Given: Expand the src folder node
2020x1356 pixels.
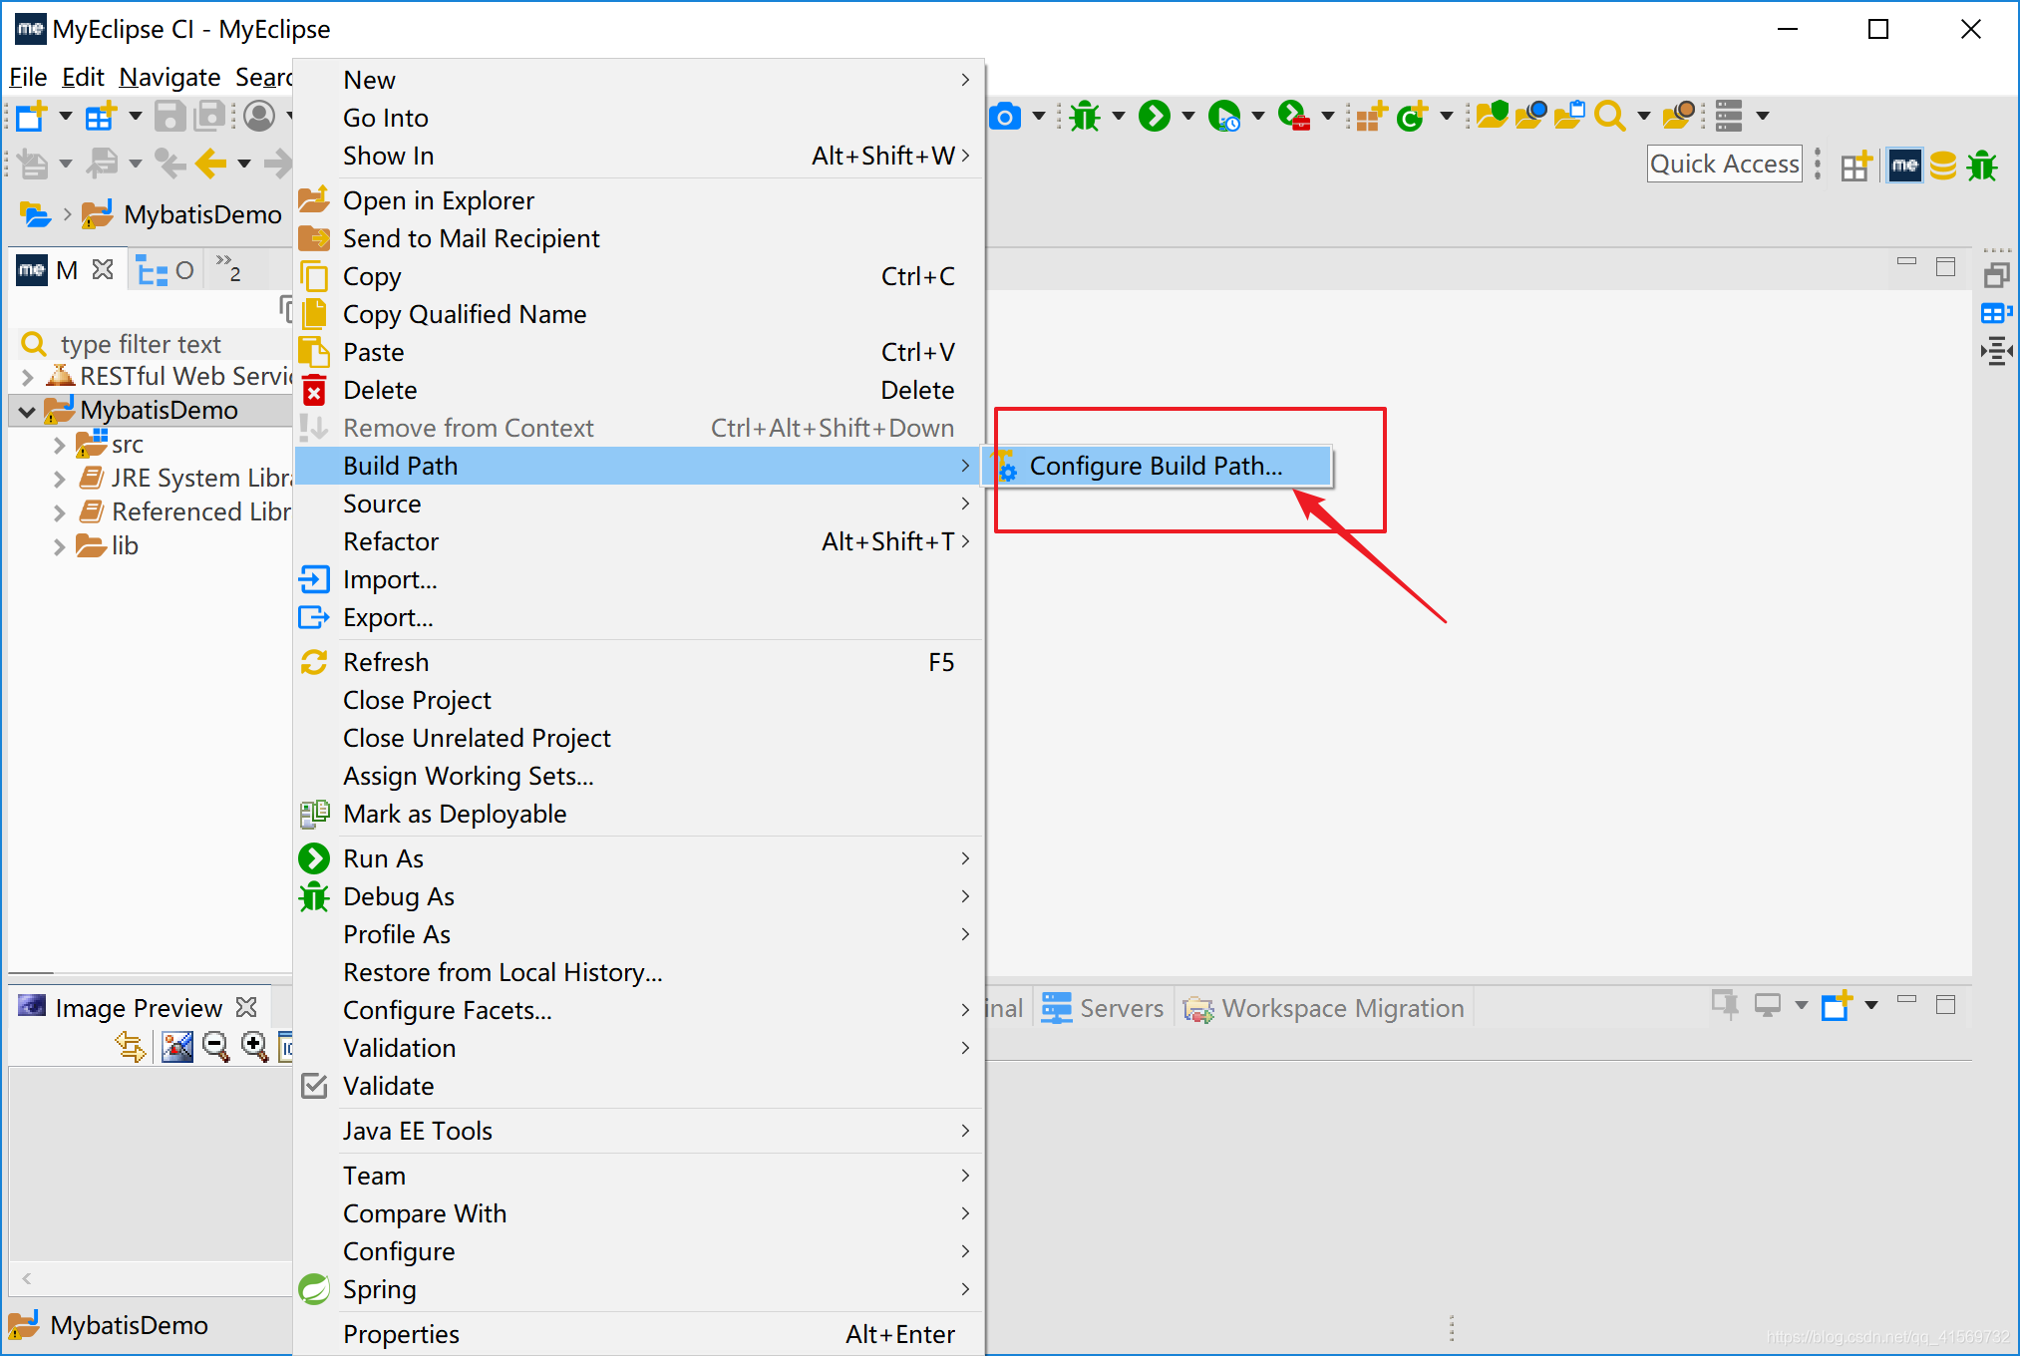Looking at the screenshot, I should click(x=59, y=445).
